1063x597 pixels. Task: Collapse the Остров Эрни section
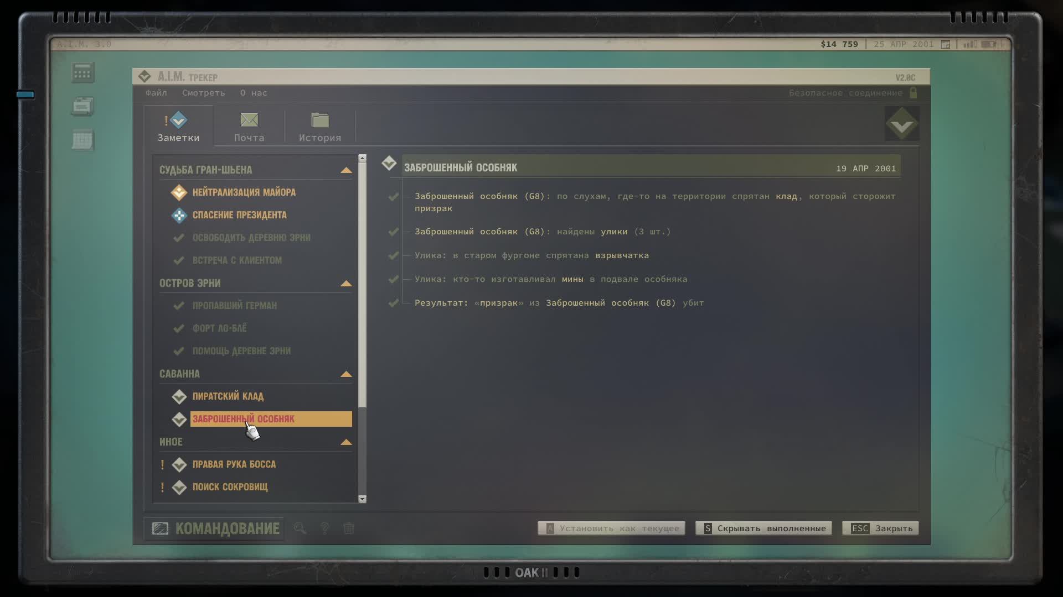tap(346, 284)
